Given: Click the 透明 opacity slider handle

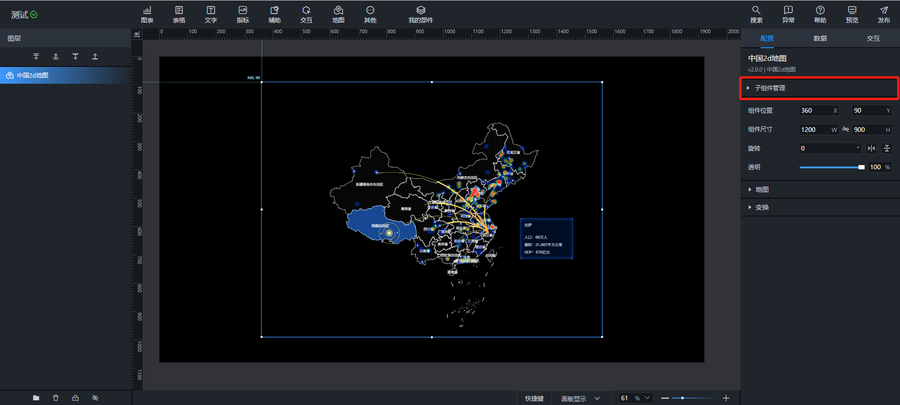Looking at the screenshot, I should coord(861,167).
